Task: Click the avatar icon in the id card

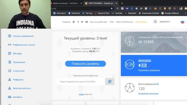Action: click(130, 41)
